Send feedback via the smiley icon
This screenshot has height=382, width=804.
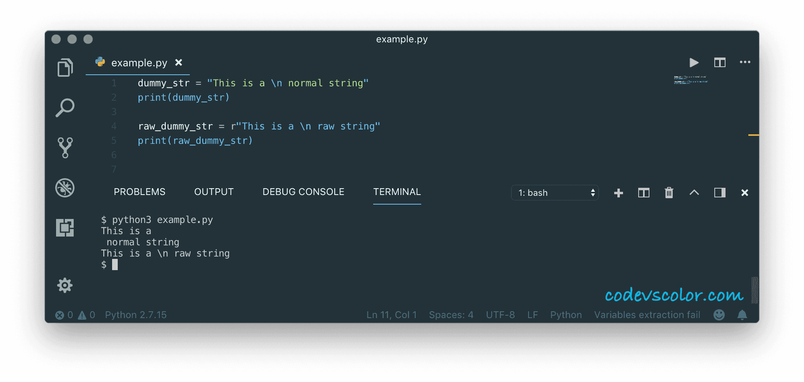pyautogui.click(x=719, y=315)
